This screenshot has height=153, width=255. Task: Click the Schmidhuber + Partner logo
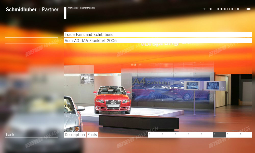pos(32,10)
